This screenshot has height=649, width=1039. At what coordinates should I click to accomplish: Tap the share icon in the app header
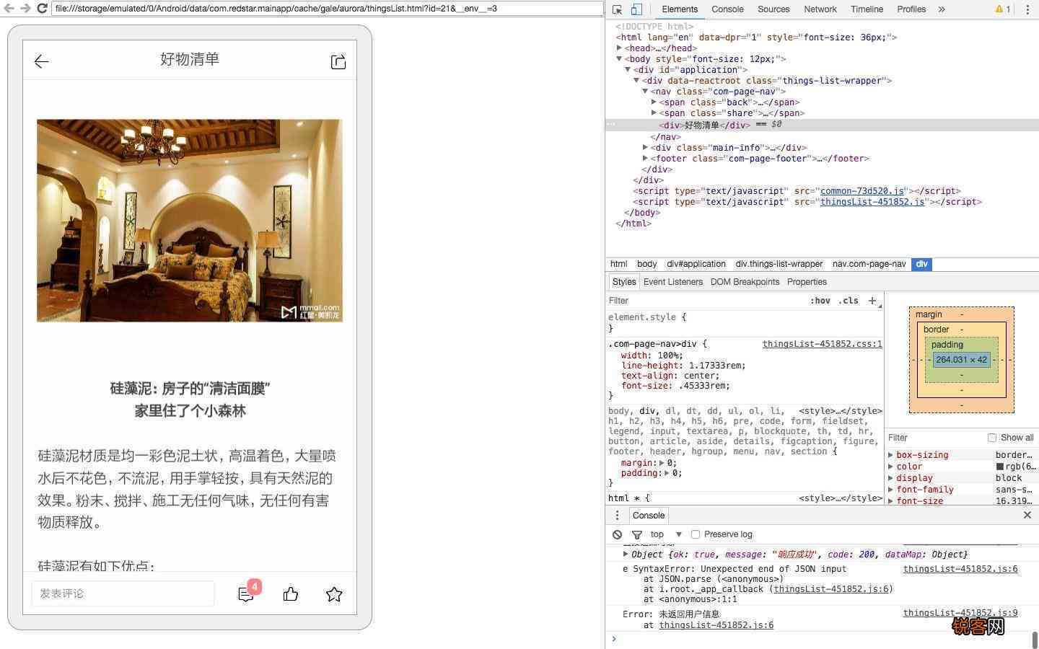click(x=338, y=61)
